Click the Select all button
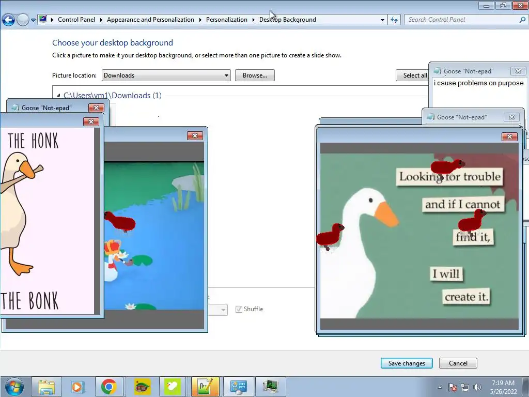The height and width of the screenshot is (397, 529). click(412, 75)
